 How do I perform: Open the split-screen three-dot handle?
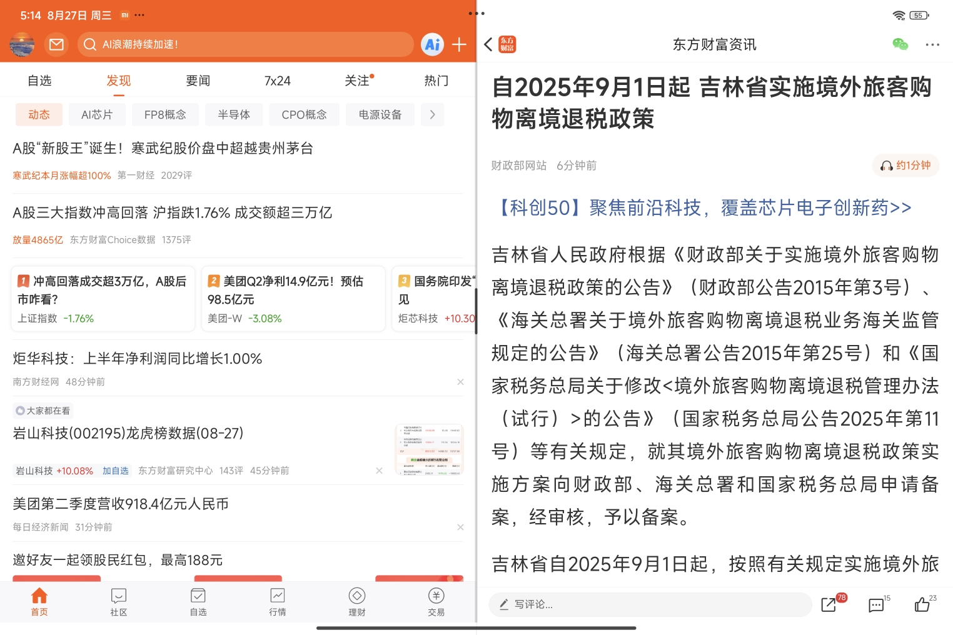click(x=476, y=13)
